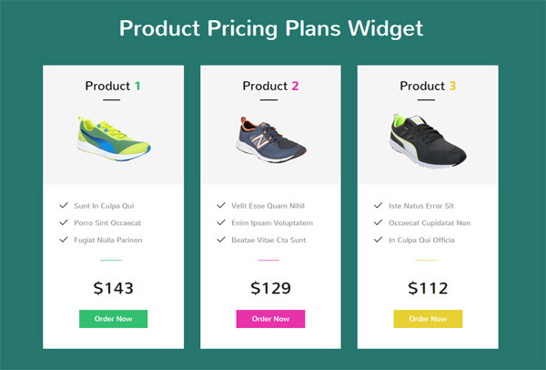Click the $129 price text

(270, 289)
